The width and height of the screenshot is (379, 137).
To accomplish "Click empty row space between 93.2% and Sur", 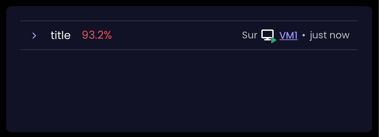I will click(177, 35).
